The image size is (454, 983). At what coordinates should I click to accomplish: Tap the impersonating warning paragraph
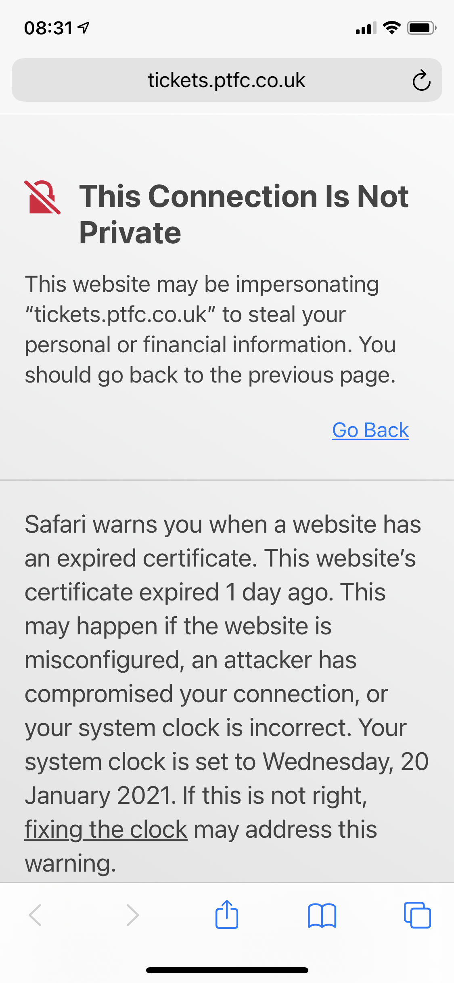(x=210, y=329)
